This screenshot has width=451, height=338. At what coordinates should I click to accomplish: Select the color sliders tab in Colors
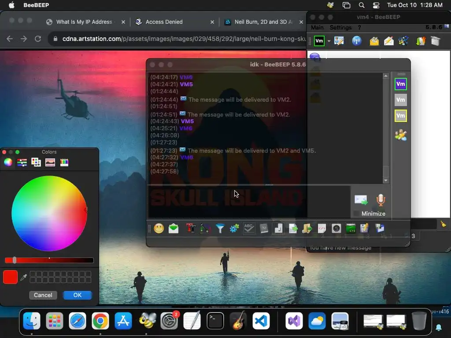22,162
